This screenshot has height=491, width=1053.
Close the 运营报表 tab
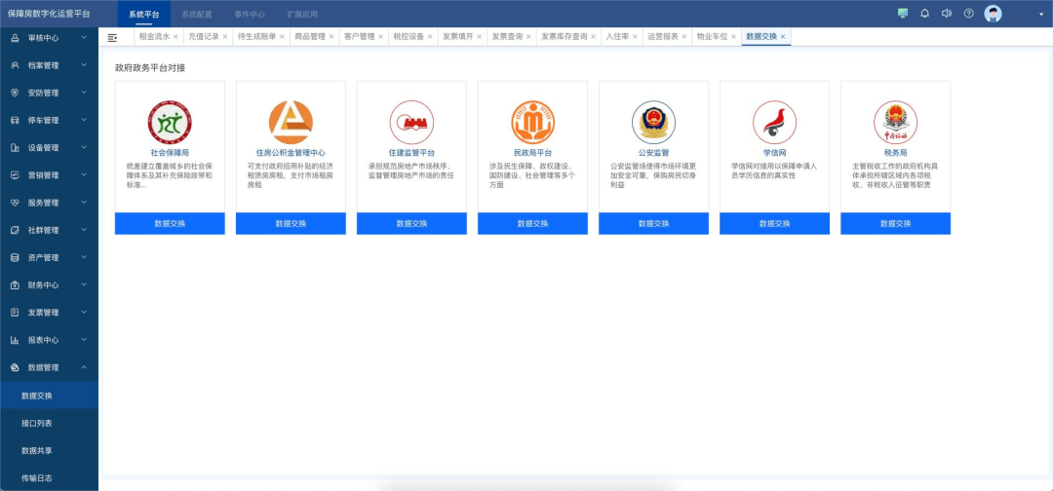684,37
